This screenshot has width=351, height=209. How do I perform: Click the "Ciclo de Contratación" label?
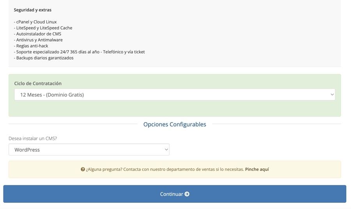point(38,83)
